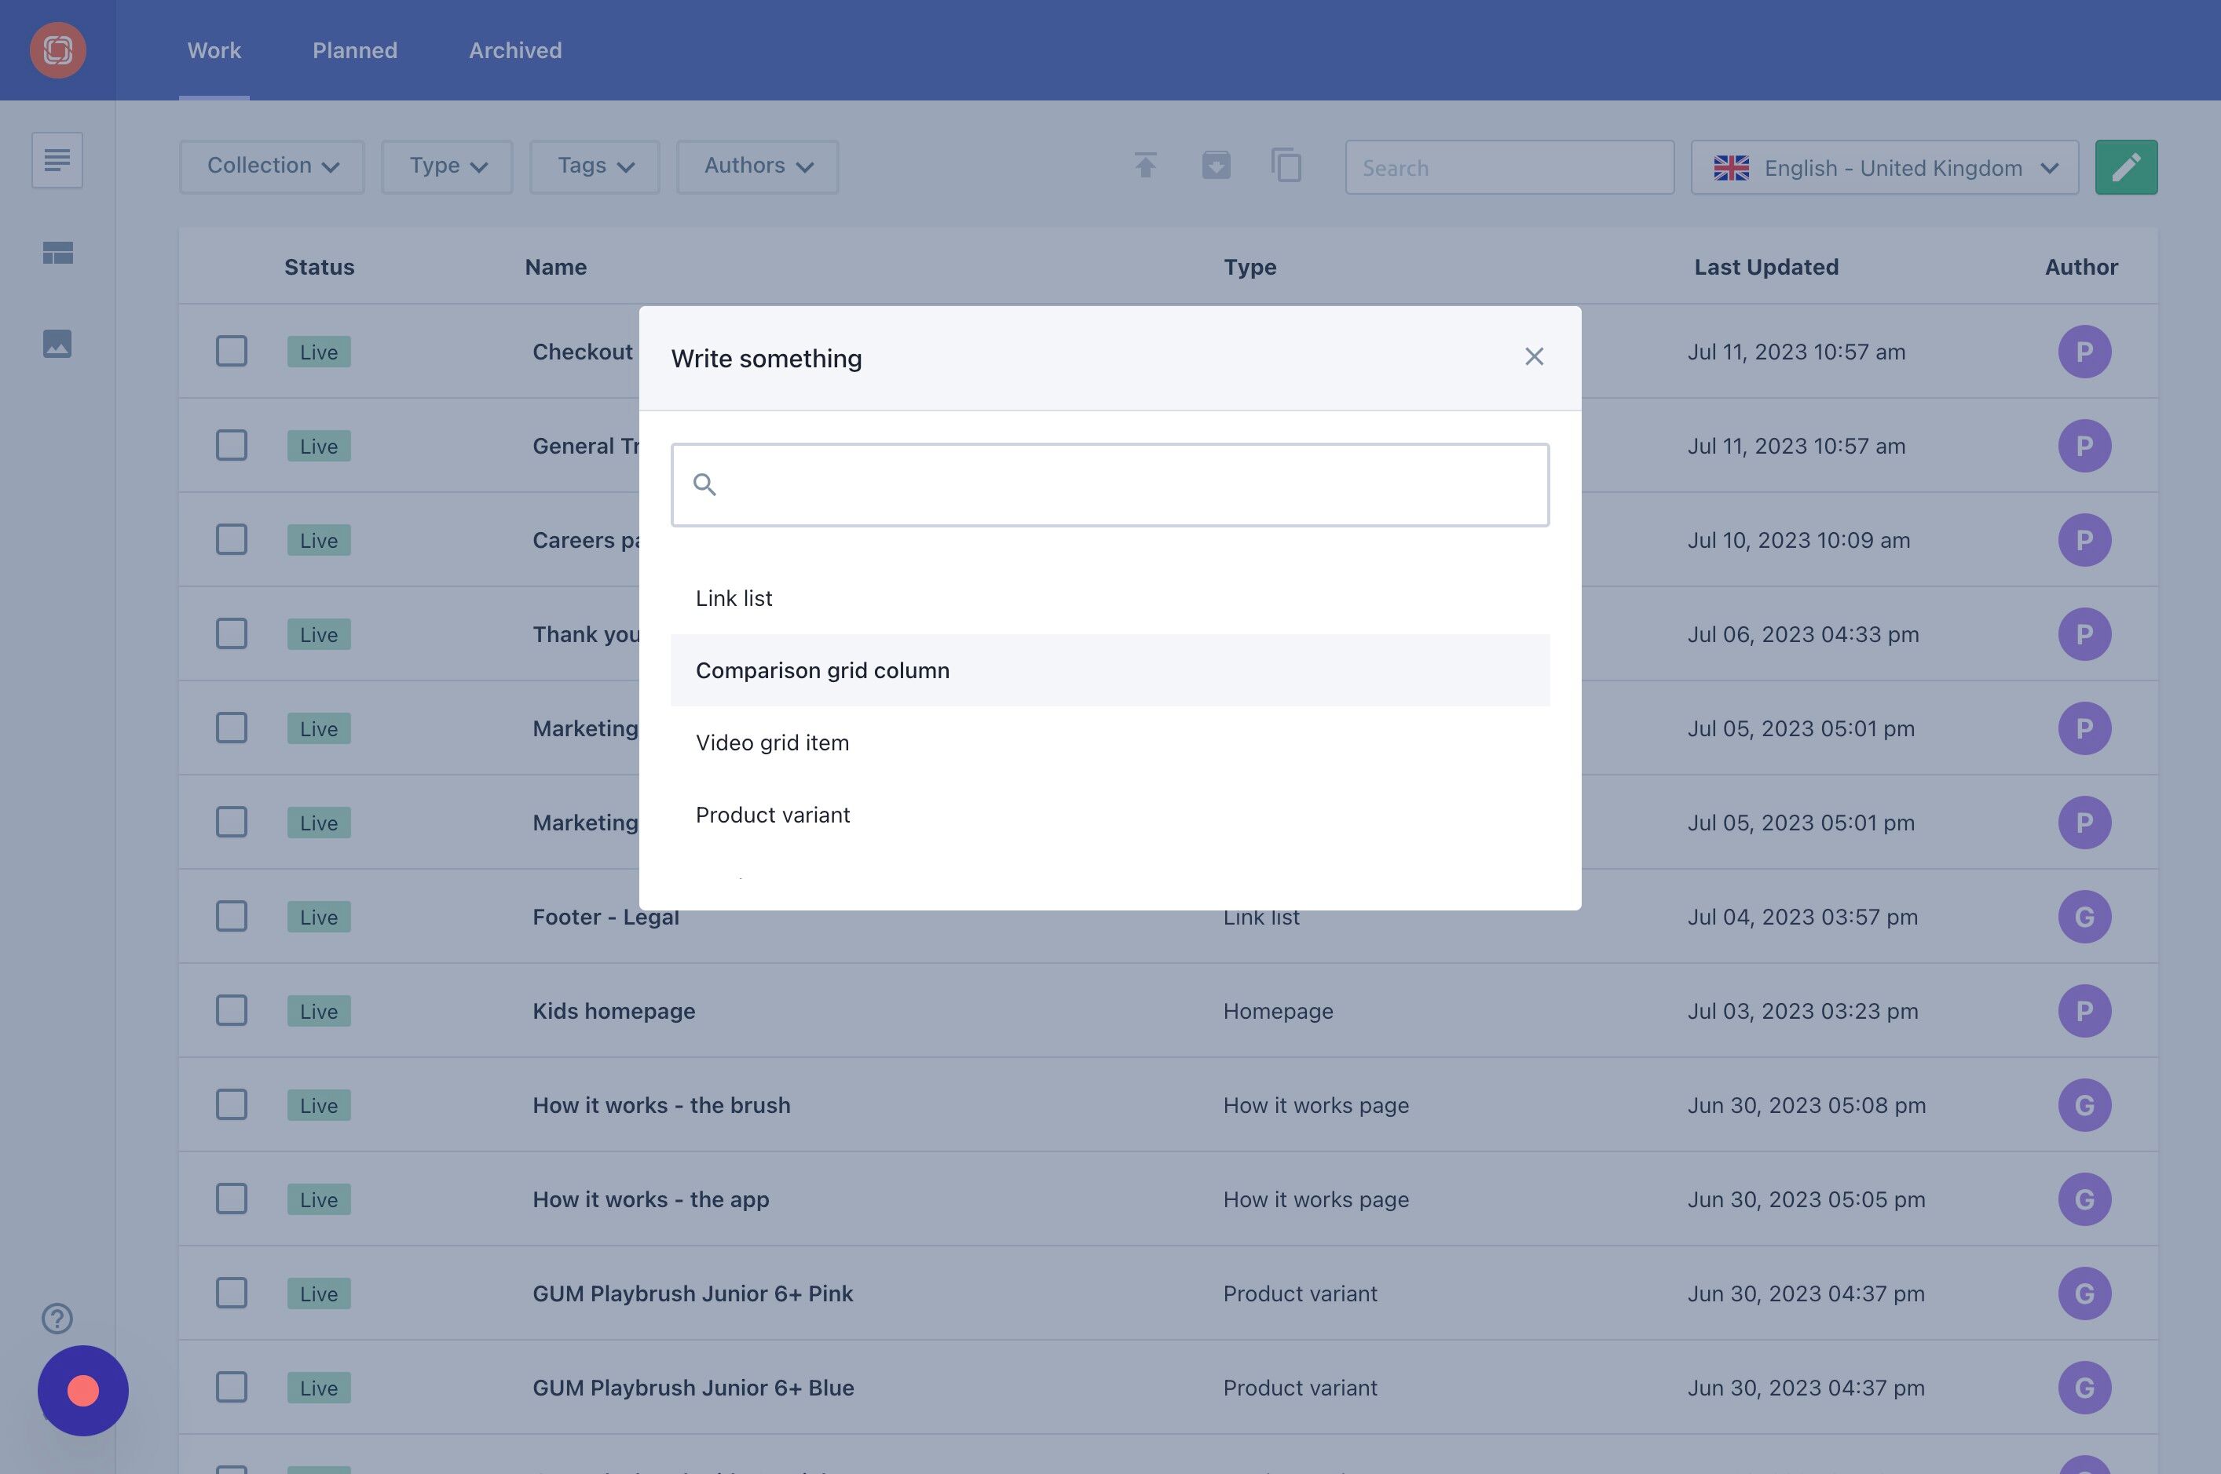
Task: Expand the Collection filter dropdown
Action: pos(272,166)
